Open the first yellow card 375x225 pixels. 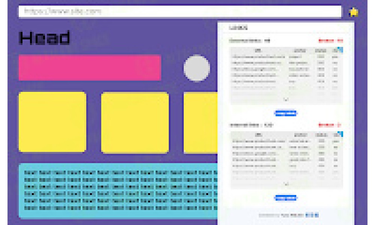[x=52, y=122]
